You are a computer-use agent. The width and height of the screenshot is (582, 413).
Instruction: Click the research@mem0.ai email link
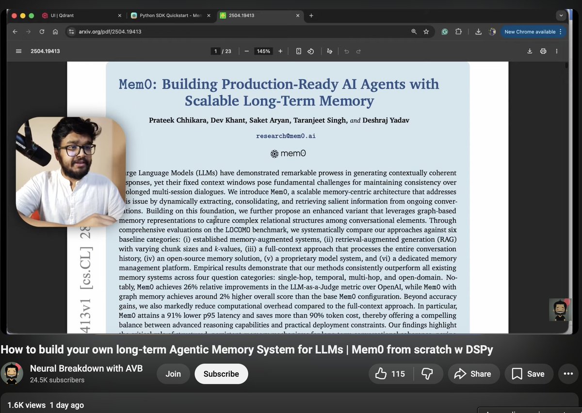[286, 136]
